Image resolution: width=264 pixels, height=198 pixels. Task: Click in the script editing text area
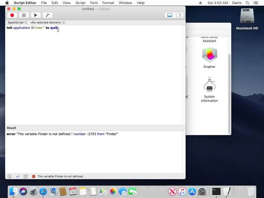tap(93, 75)
